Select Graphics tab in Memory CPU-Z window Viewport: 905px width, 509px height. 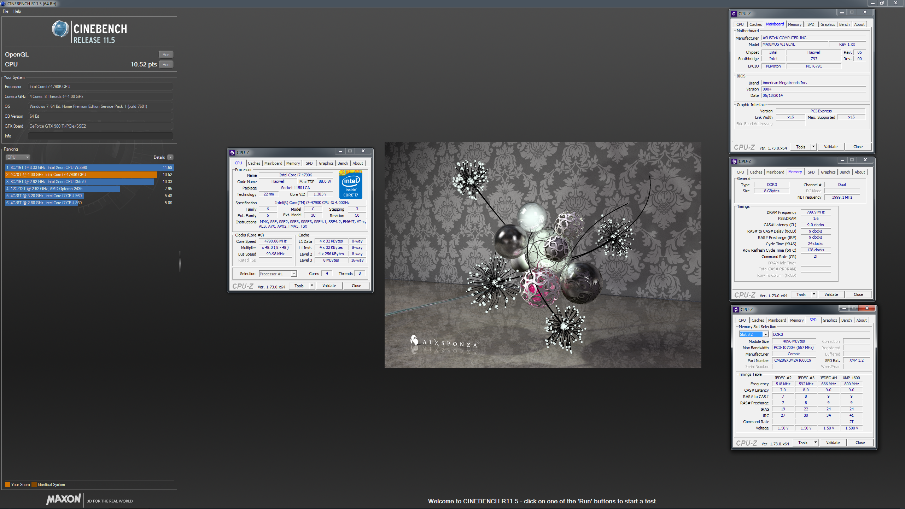pyautogui.click(x=828, y=172)
